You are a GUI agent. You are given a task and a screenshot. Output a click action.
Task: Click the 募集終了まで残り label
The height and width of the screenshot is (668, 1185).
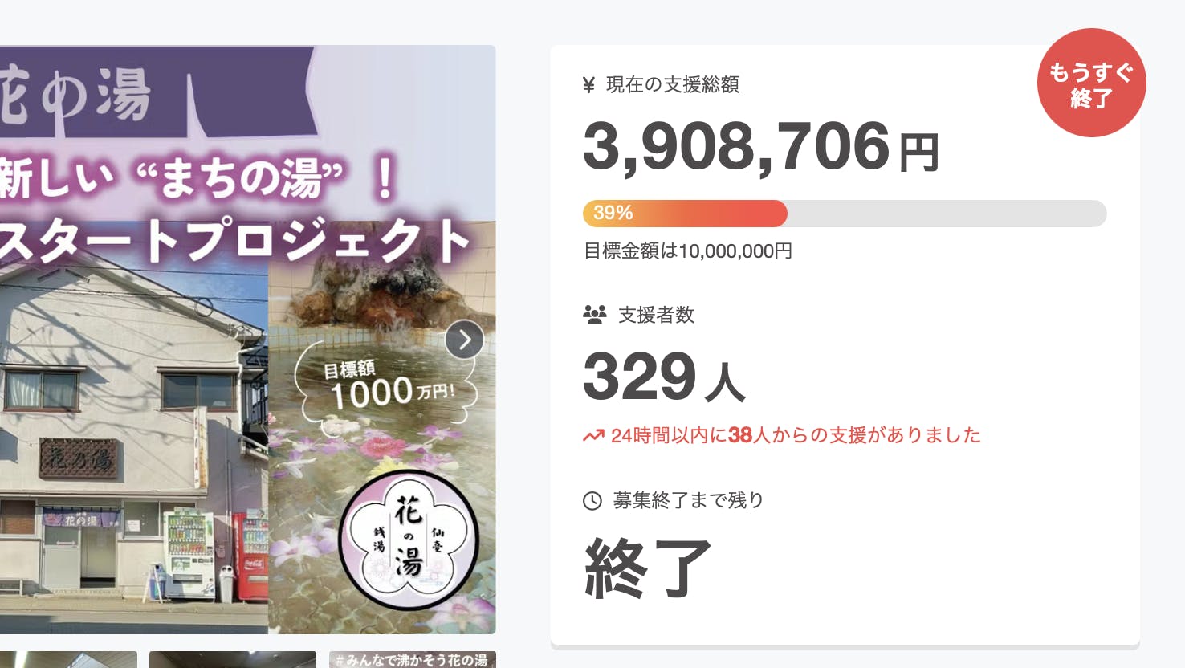click(688, 501)
